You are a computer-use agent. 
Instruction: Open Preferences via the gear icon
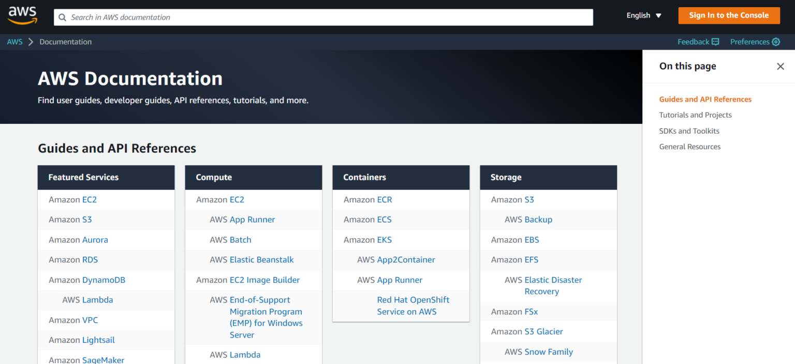pyautogui.click(x=776, y=42)
